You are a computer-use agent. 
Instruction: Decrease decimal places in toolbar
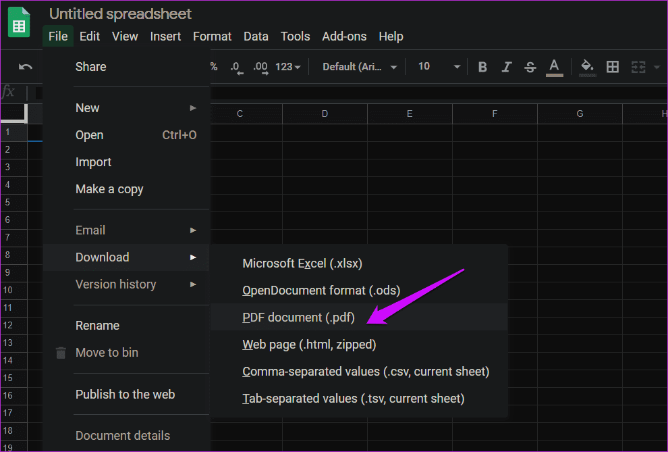coord(236,68)
